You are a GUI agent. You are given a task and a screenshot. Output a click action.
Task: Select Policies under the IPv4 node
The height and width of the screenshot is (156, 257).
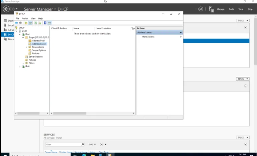32,60
